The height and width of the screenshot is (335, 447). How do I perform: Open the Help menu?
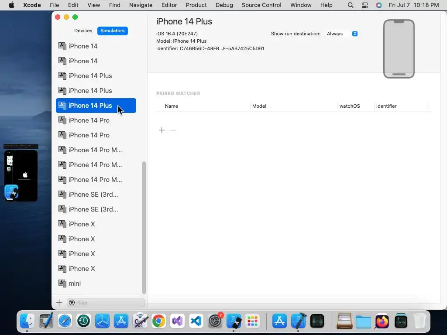pyautogui.click(x=326, y=5)
